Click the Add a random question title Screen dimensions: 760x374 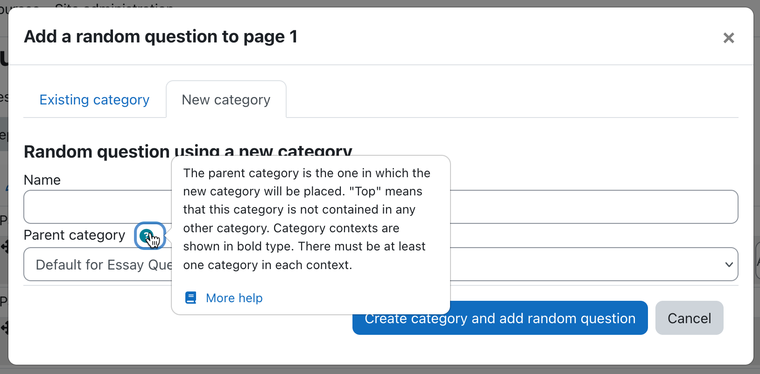pos(161,36)
